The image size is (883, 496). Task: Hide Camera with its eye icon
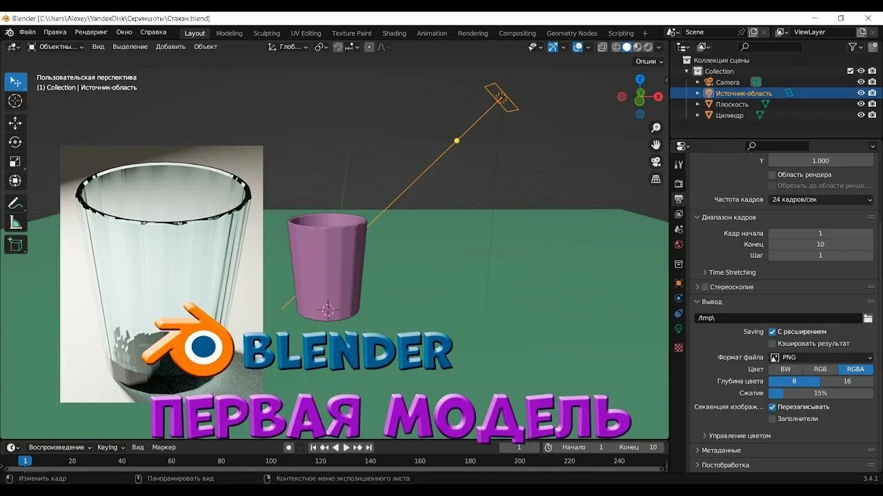click(861, 82)
